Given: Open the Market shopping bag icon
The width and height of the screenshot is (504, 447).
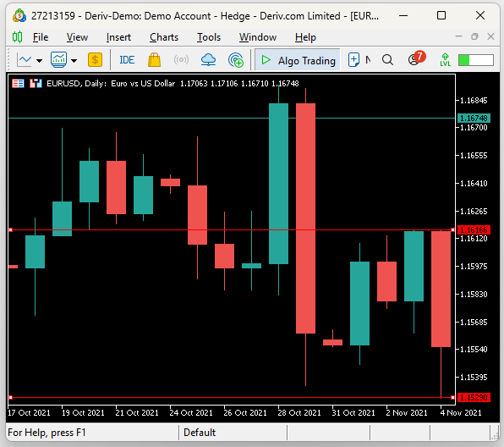Looking at the screenshot, I should (x=154, y=60).
